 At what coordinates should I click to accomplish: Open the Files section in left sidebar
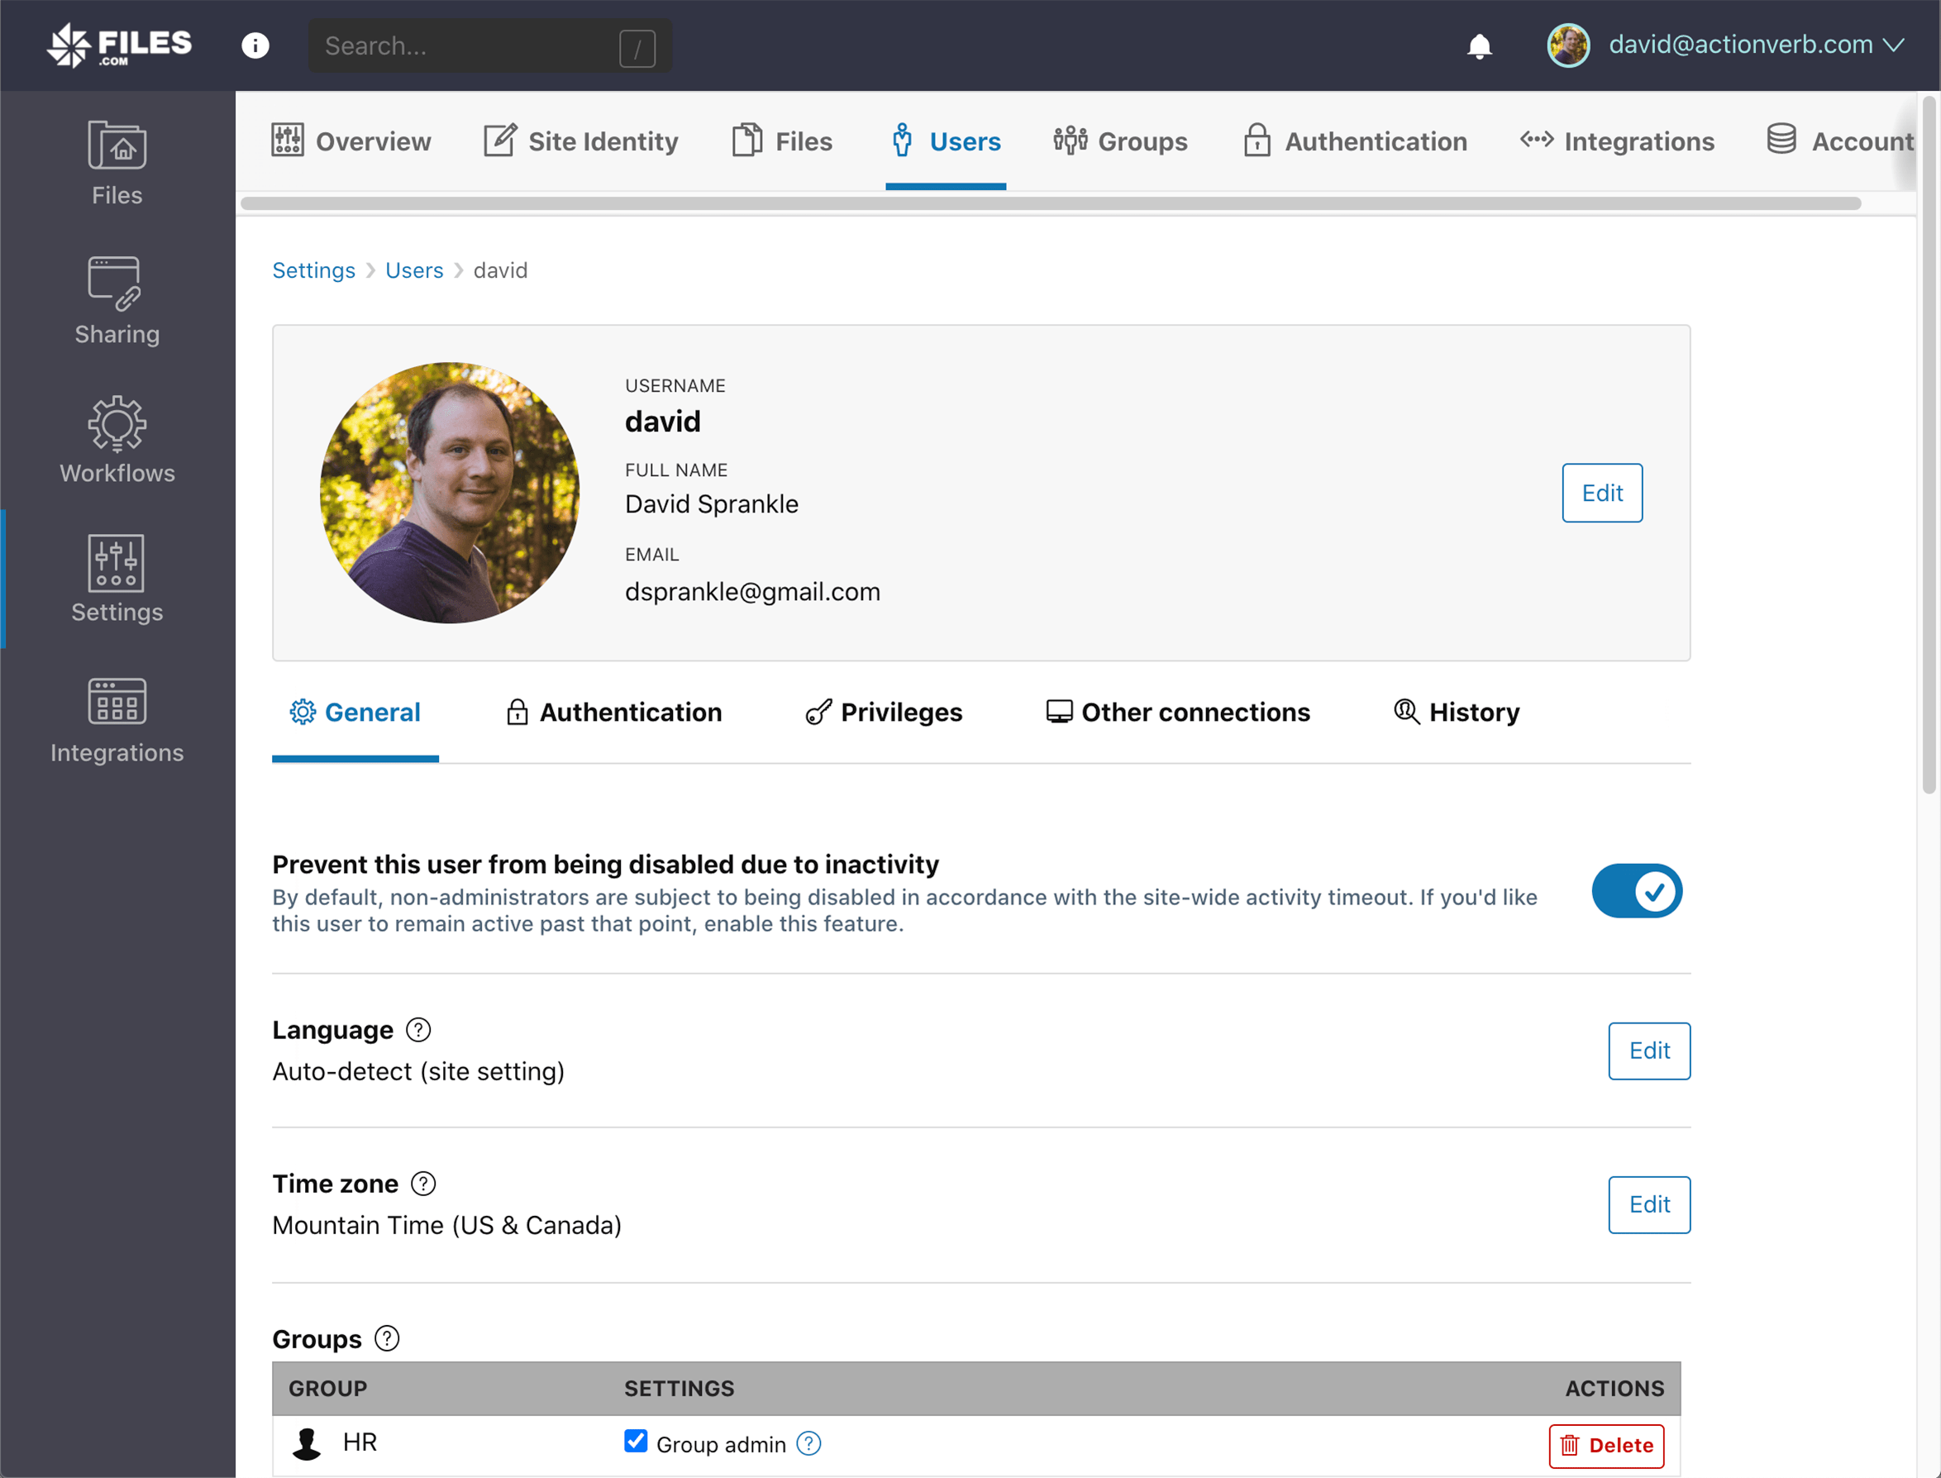(117, 164)
